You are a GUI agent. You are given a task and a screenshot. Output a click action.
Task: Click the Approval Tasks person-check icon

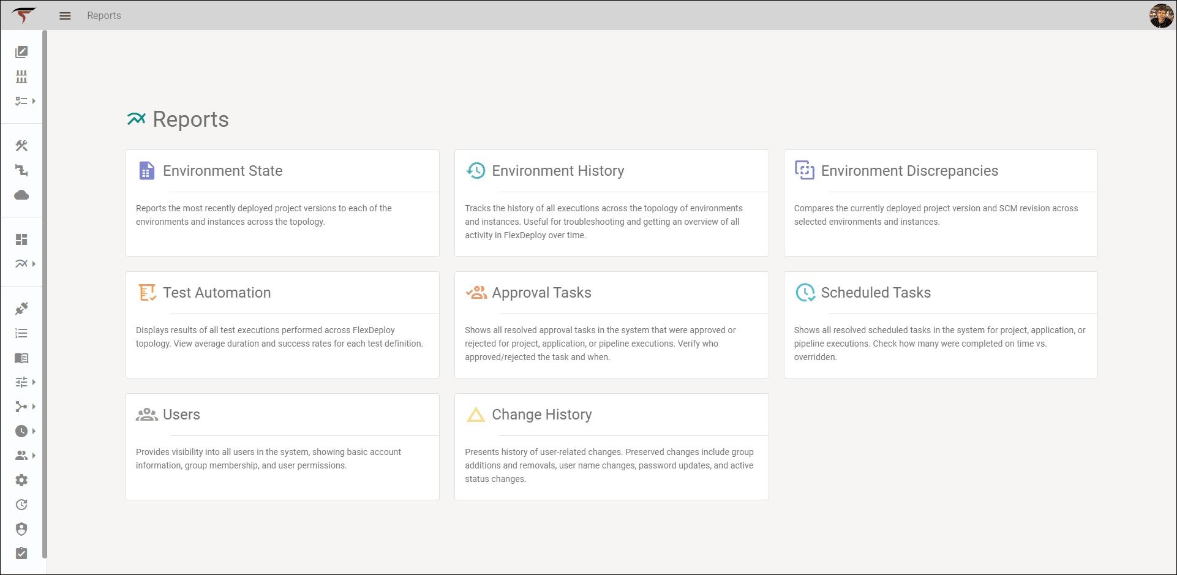pos(476,293)
